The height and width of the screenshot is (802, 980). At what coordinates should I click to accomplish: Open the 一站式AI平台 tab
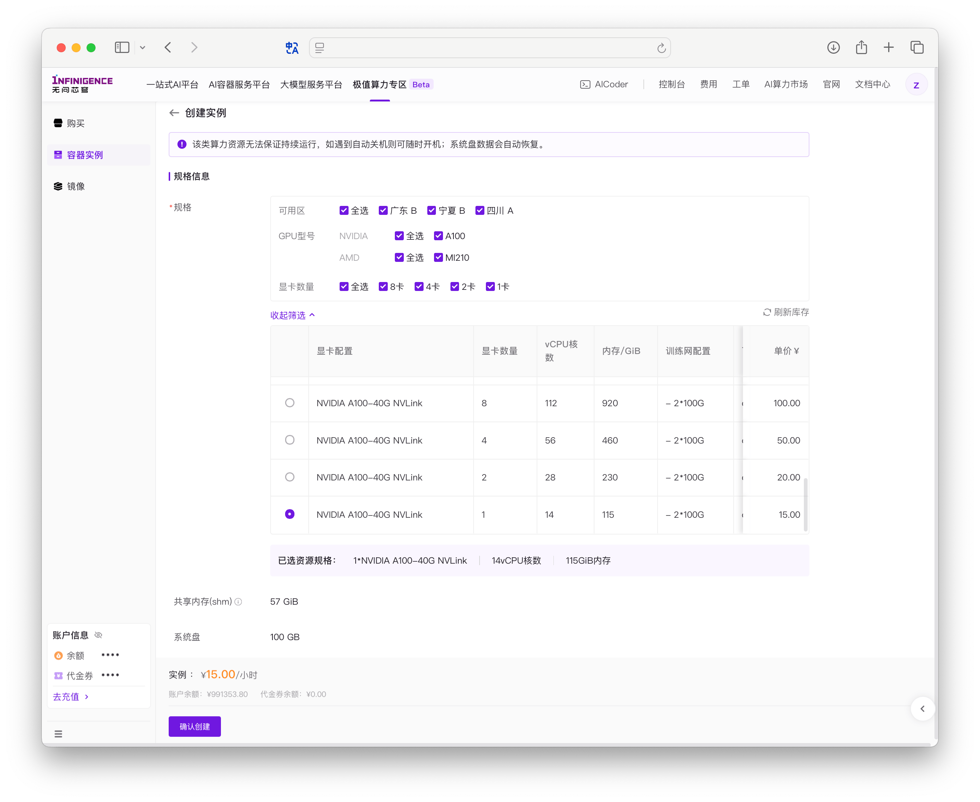point(172,85)
